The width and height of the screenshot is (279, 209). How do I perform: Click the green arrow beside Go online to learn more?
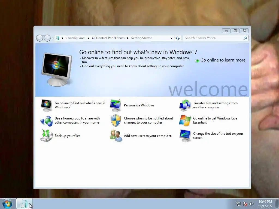click(197, 61)
